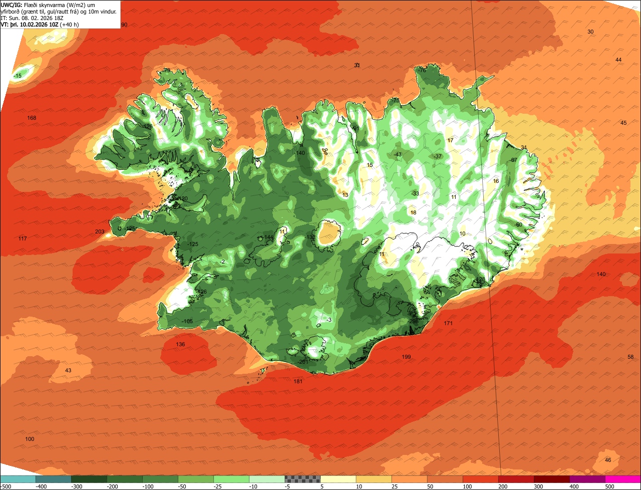Select the magenta swatch above 500

click(x=623, y=479)
